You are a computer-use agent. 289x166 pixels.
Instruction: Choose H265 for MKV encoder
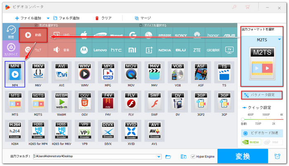tap(62, 131)
